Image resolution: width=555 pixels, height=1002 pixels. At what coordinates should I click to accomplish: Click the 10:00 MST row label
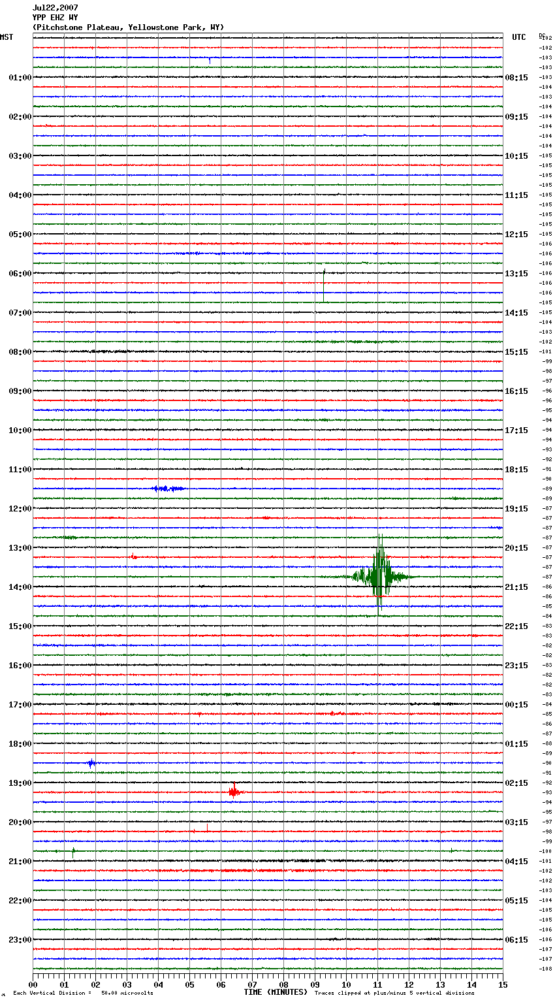tap(20, 430)
